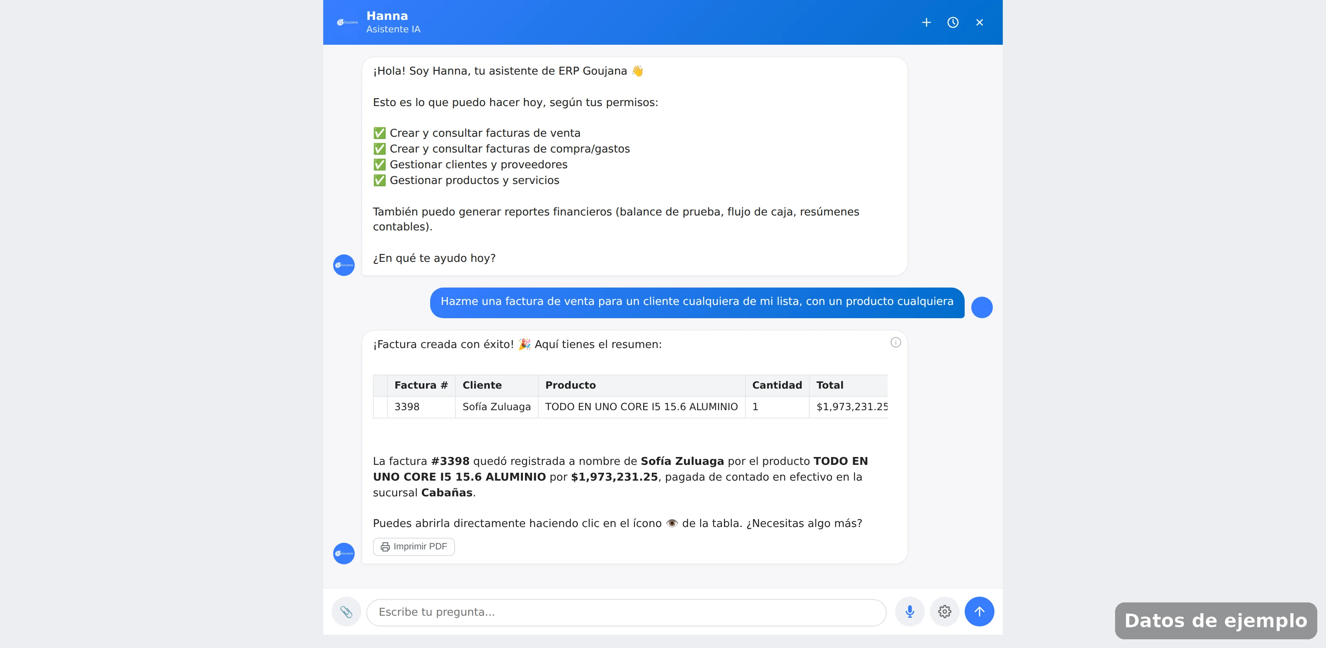Click 'También puedo generar reportes financieros' paragraph

point(616,219)
